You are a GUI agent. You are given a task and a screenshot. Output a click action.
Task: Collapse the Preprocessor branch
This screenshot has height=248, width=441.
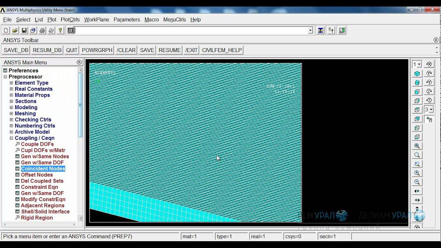[5, 77]
